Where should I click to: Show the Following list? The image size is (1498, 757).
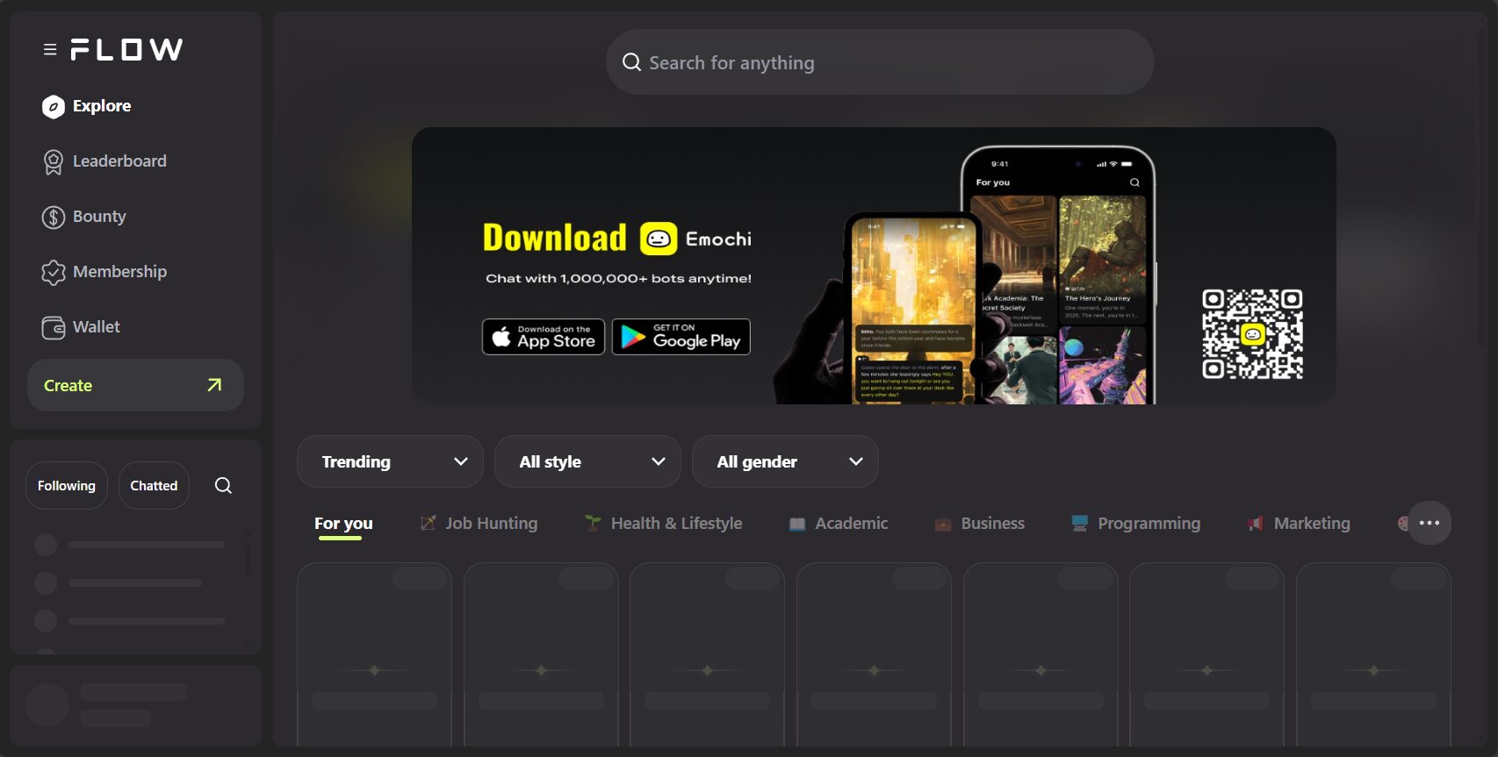pos(67,485)
